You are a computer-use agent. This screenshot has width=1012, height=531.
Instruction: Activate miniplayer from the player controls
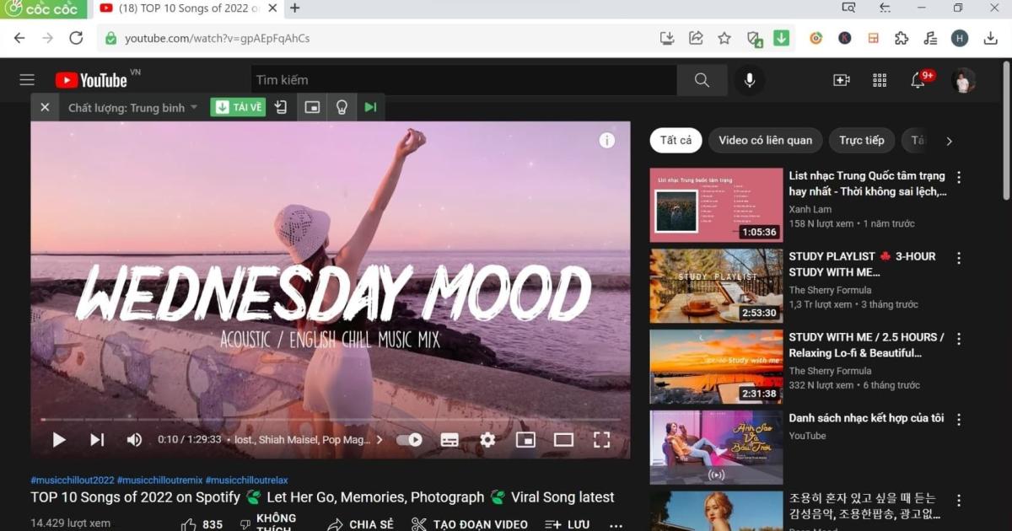[x=525, y=439]
